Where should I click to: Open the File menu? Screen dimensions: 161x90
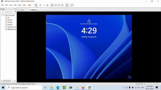[x=2, y=5]
